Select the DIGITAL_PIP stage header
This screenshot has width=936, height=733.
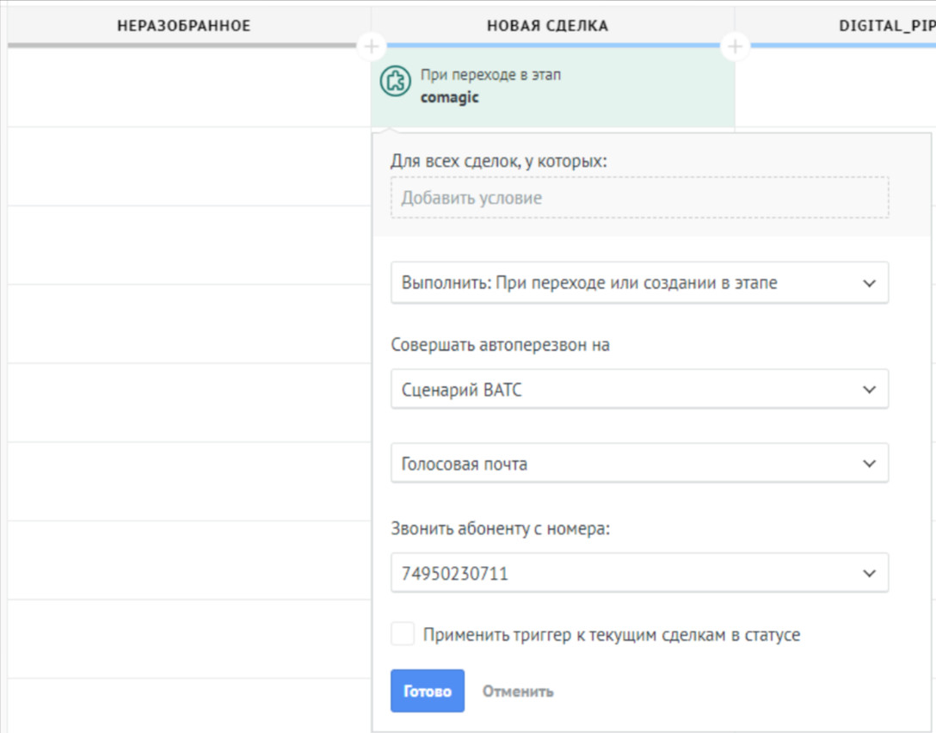[x=887, y=26]
